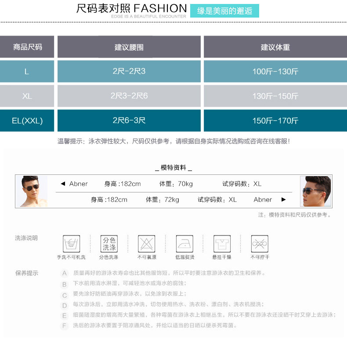
Task: Click the do-not-wring icon
Action: coord(260,244)
